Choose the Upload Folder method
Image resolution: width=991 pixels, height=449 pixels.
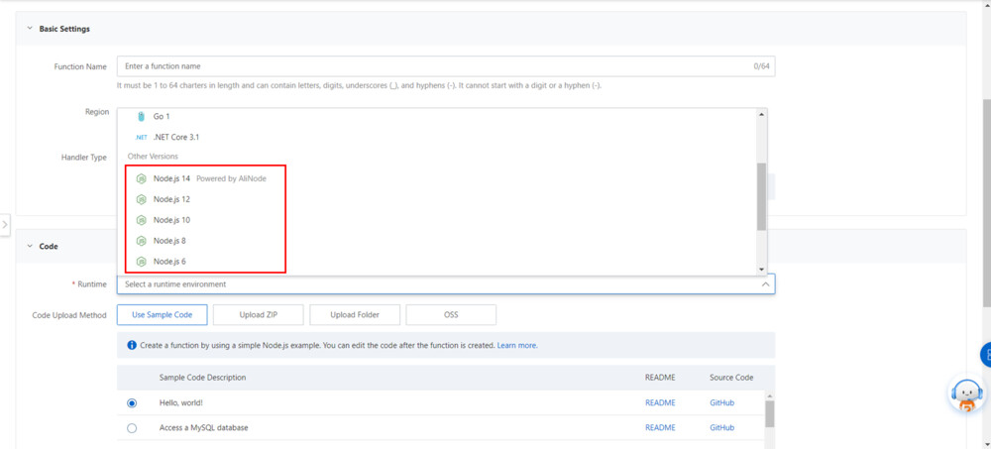click(x=355, y=314)
